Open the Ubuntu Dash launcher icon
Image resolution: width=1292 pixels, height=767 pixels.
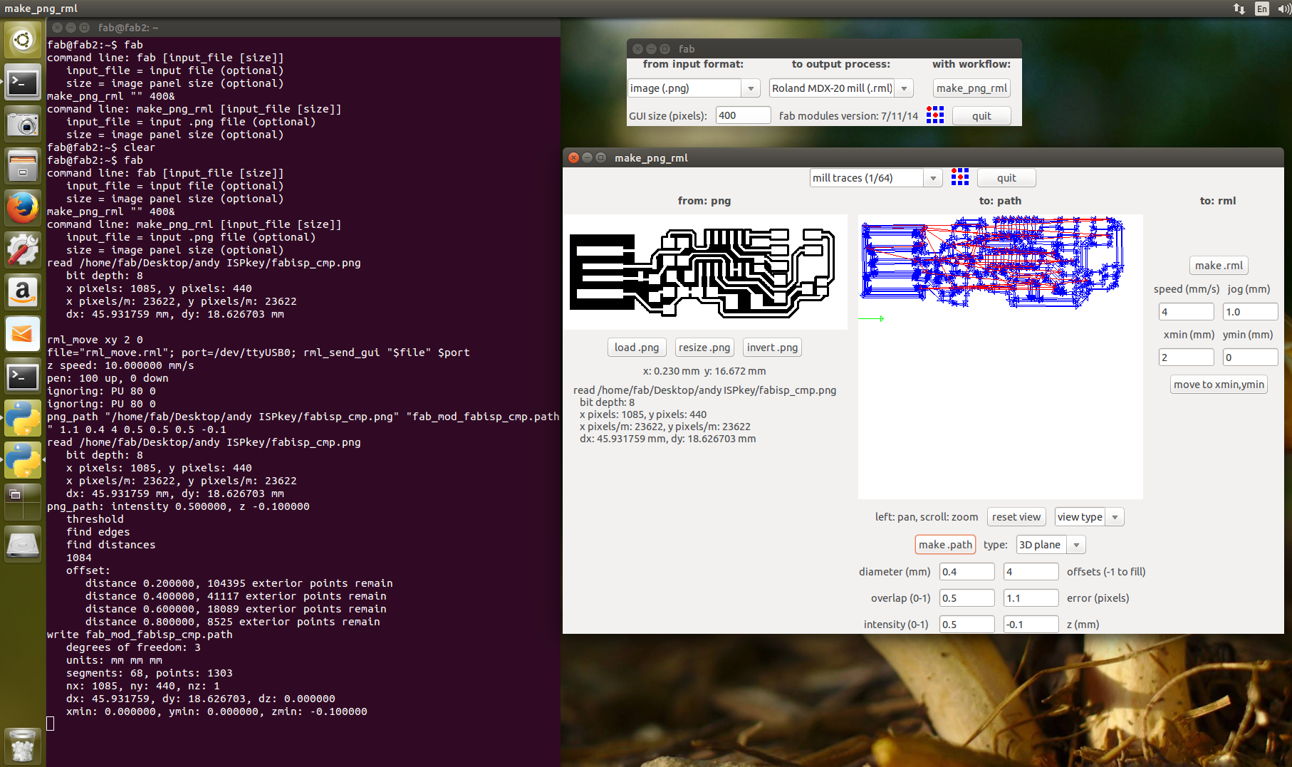pyautogui.click(x=23, y=39)
